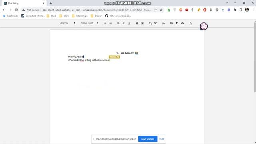Open the Chrome three-dot menu

point(253,10)
